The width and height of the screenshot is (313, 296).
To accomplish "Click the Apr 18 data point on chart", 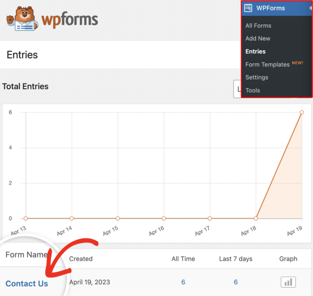I will 256,218.
